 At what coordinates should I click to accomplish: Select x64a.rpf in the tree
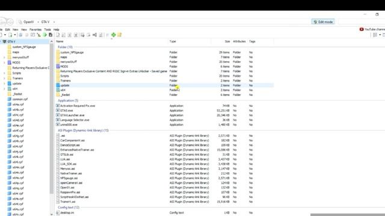click(18, 104)
